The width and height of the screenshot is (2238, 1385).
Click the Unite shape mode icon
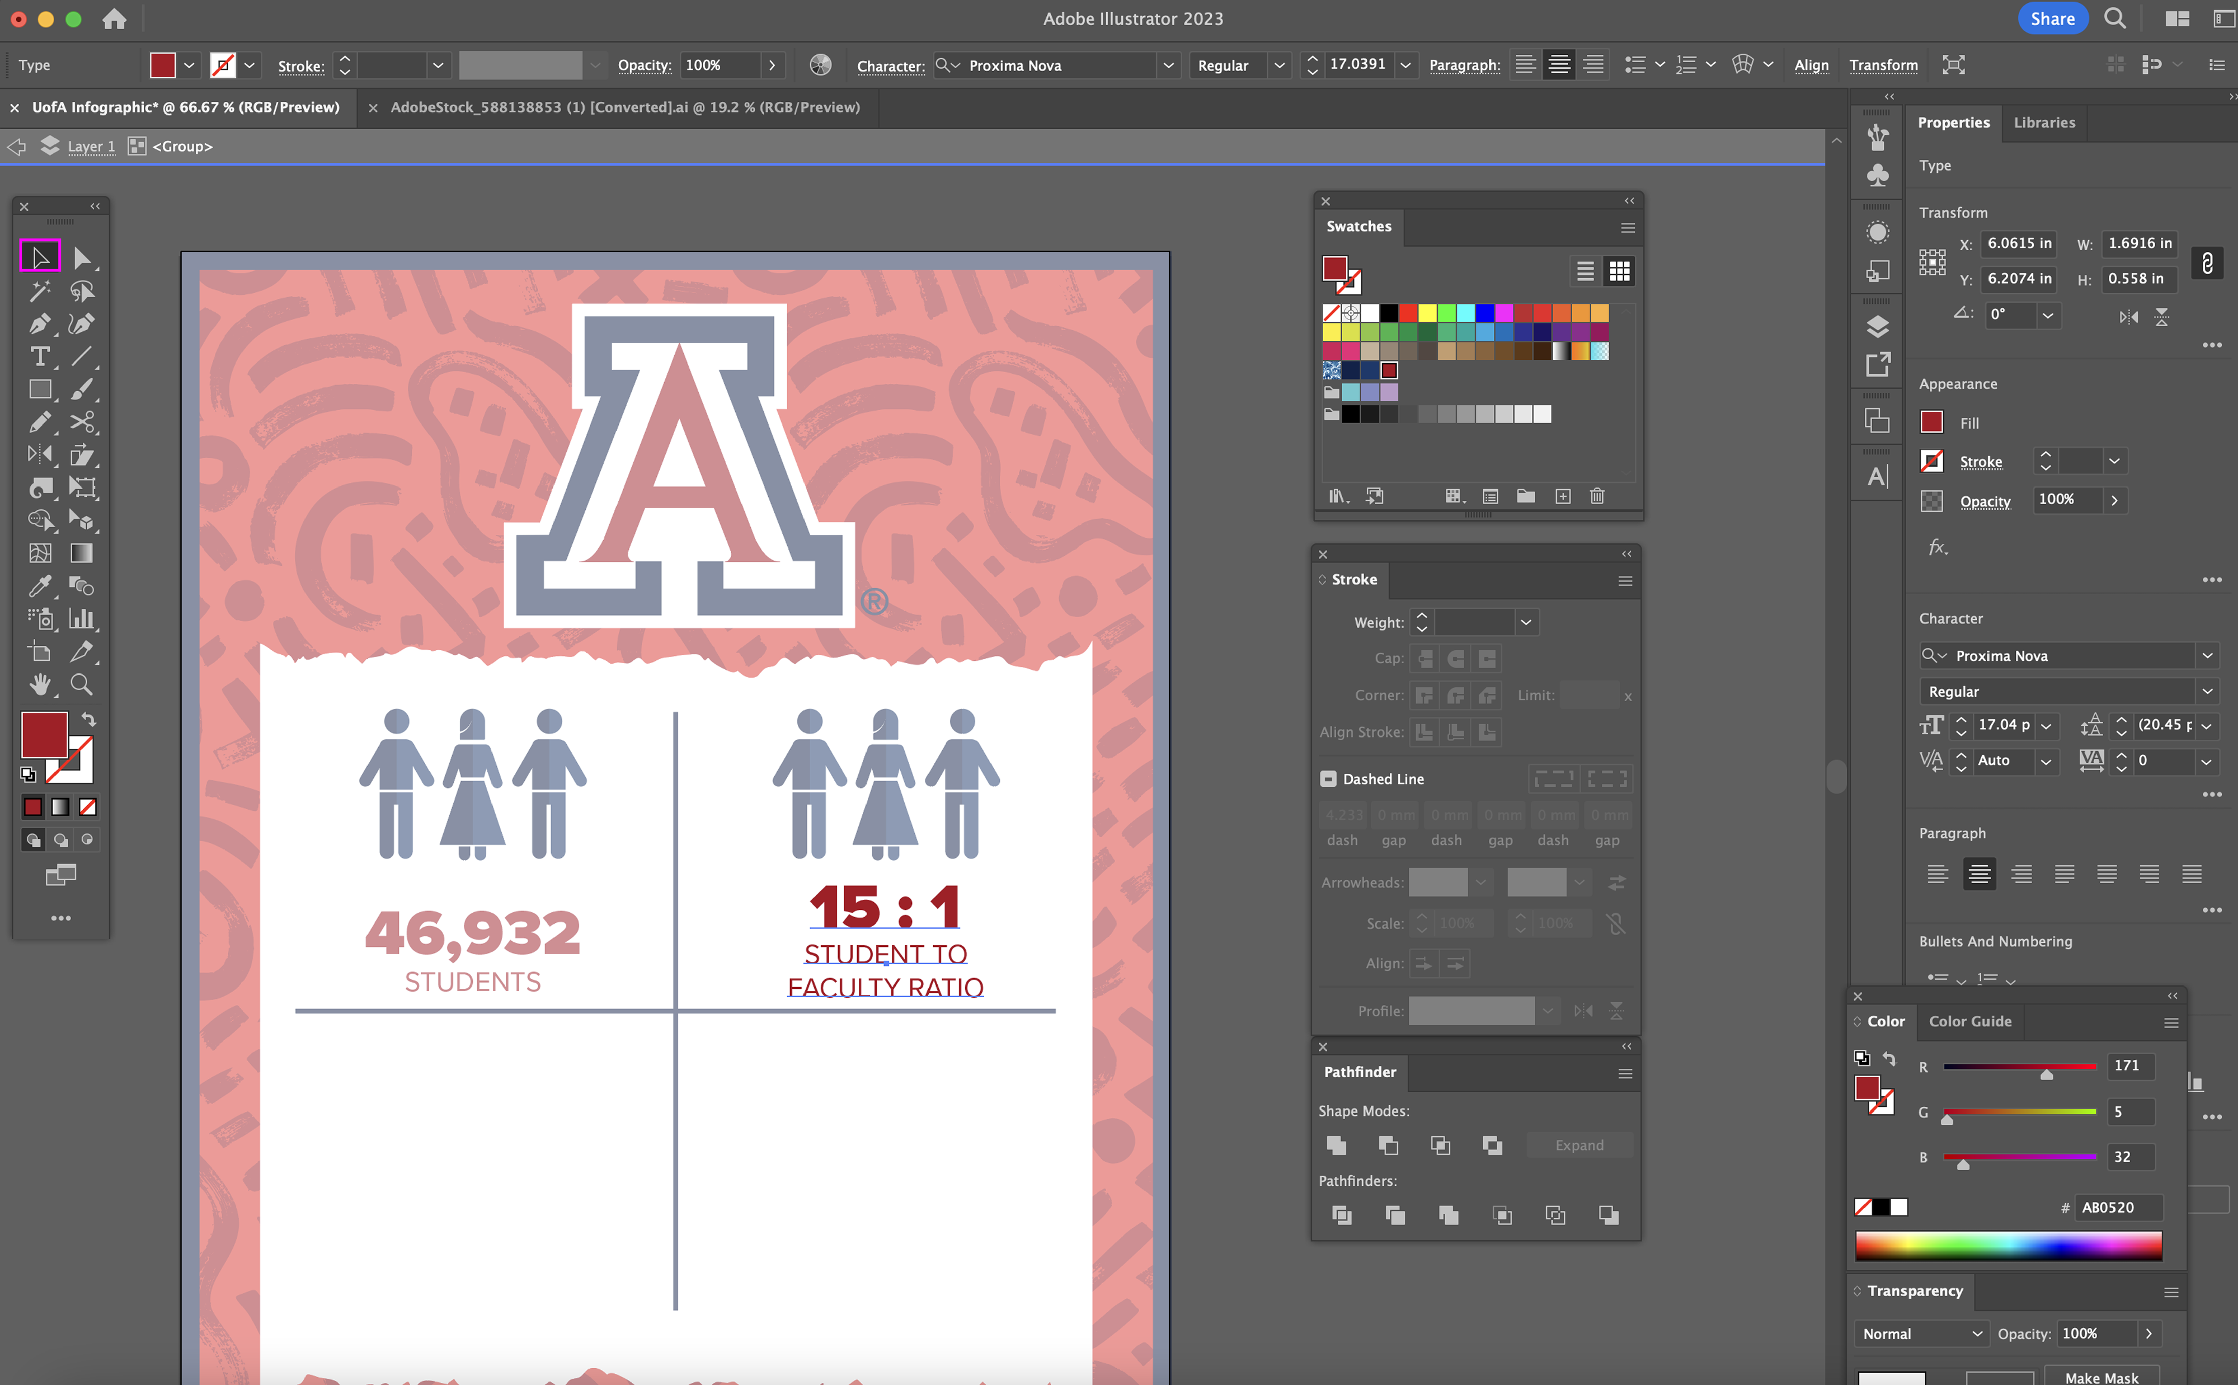[1336, 1145]
